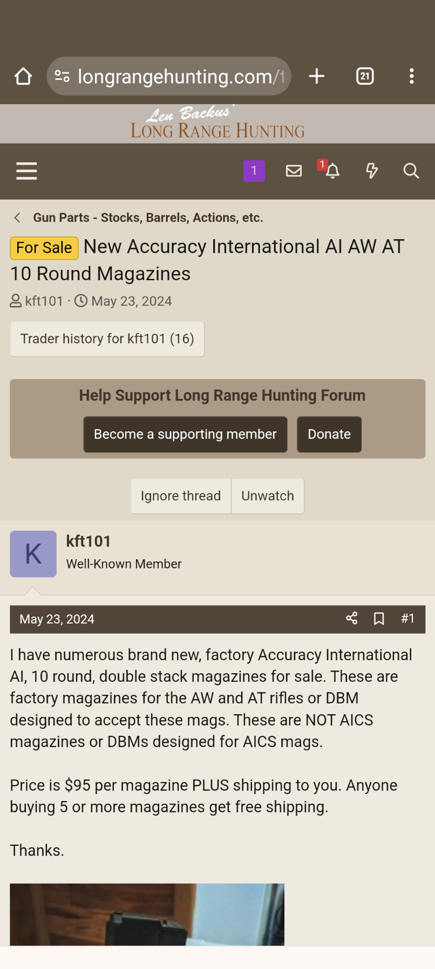Screen dimensions: 435x969
Task: Toggle Unwatch for this thread
Action: 268,496
